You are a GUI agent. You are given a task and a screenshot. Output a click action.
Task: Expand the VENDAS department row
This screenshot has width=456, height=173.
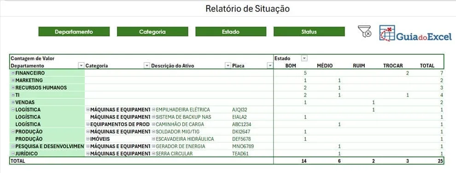(13, 102)
